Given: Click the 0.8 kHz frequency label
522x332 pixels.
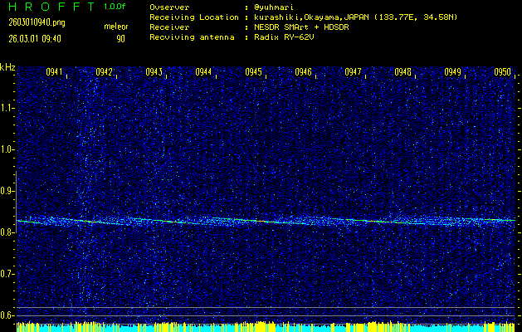Looking at the screenshot, I should tap(7, 232).
